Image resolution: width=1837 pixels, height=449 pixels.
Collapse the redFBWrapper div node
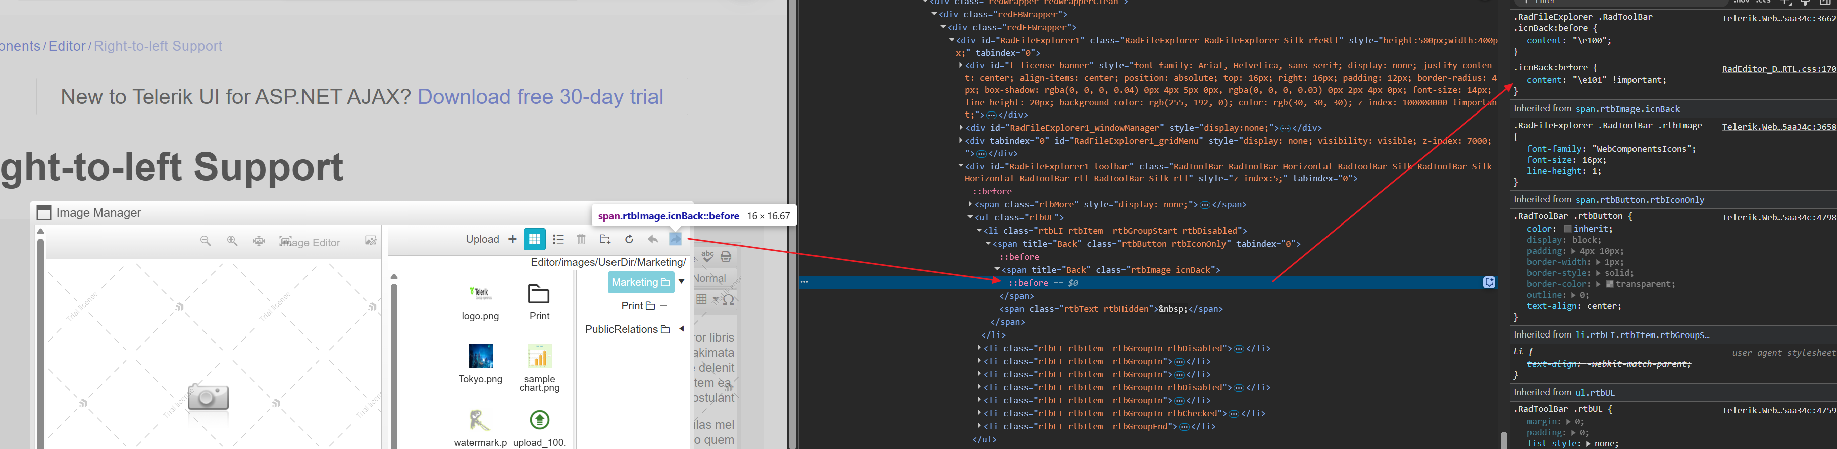(x=934, y=14)
